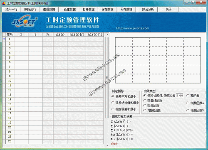Run 拟合分析 fitting analysis
This screenshot has width=208, height=150.
point(148,10)
